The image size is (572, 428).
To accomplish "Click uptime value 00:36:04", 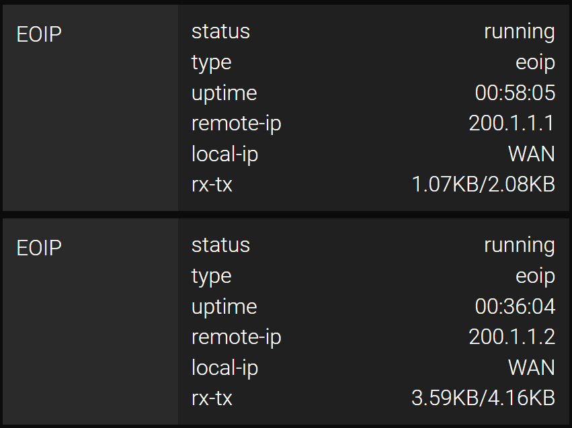I will coord(515,306).
